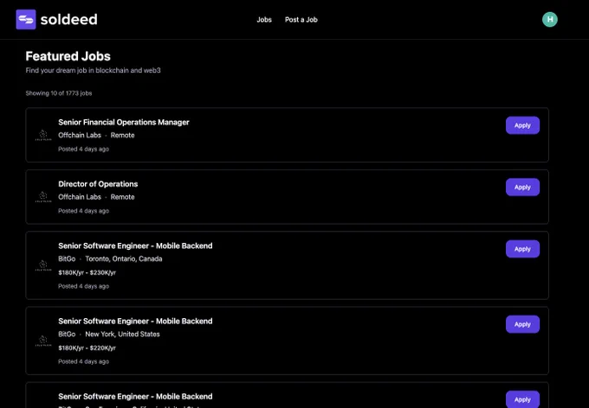Click salary $180K/yr - $230K/yr text

tap(87, 272)
